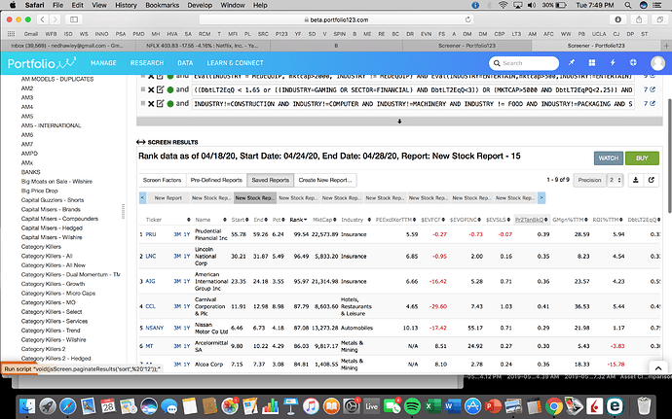Open the DATA menu

tap(185, 63)
